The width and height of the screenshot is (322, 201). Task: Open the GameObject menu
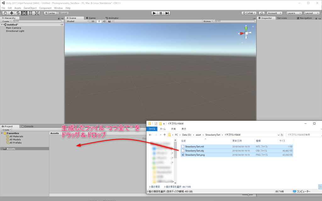(x=30, y=8)
